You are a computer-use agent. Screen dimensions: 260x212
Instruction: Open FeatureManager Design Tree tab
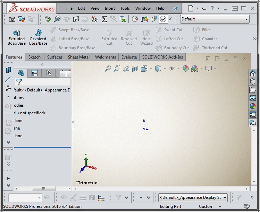21,73
